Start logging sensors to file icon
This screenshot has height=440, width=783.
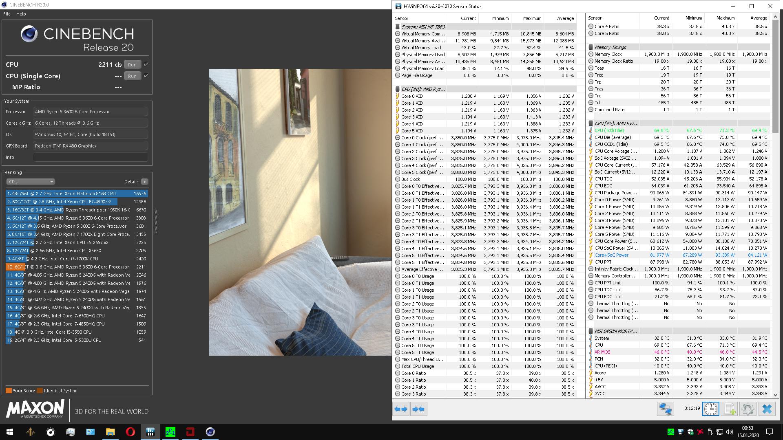[x=729, y=409]
